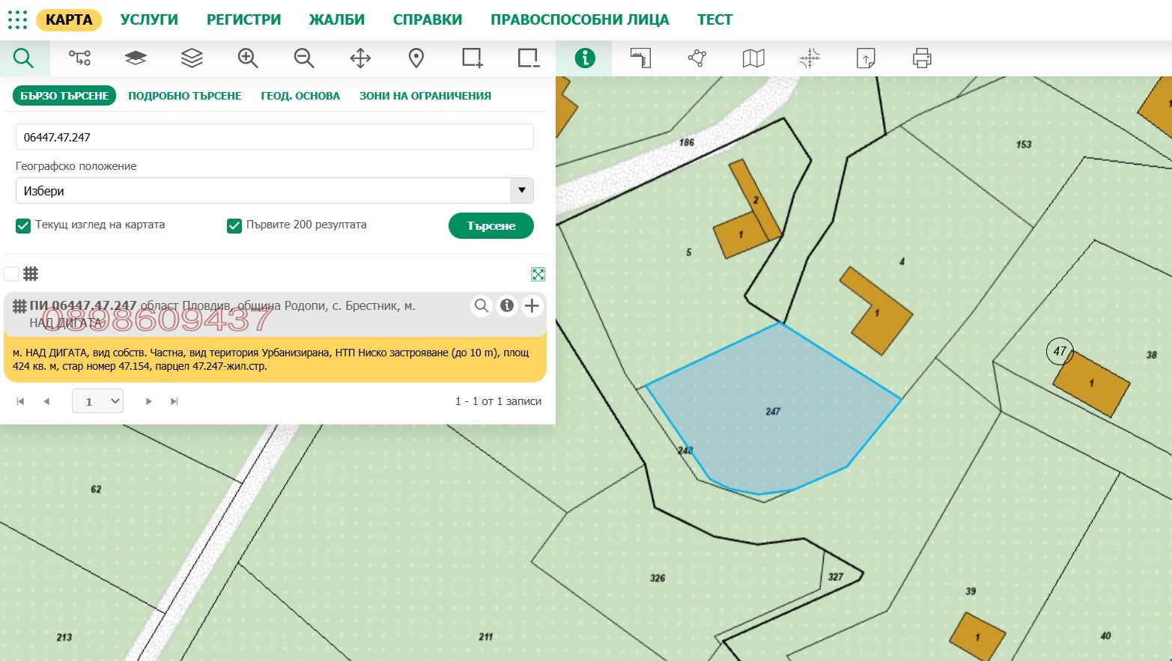The image size is (1172, 661).
Task: Click the parcel identifier search field
Action: click(274, 137)
